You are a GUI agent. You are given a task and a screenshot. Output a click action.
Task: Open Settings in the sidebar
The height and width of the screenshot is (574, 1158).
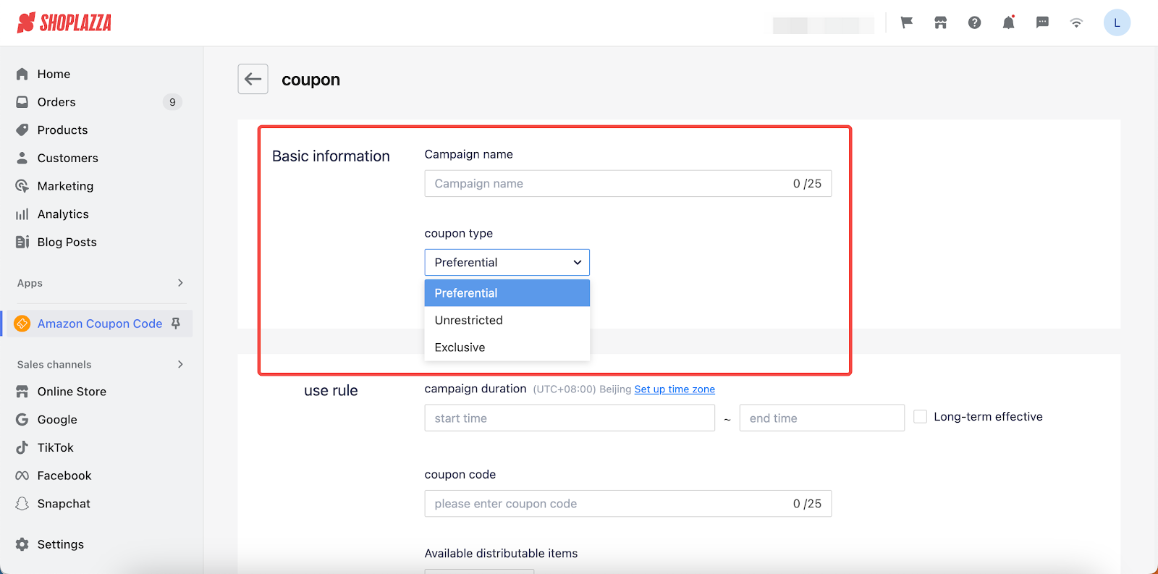pos(60,544)
